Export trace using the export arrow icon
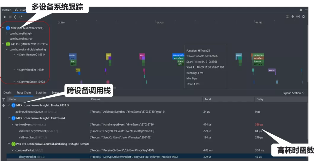 tap(21, 17)
